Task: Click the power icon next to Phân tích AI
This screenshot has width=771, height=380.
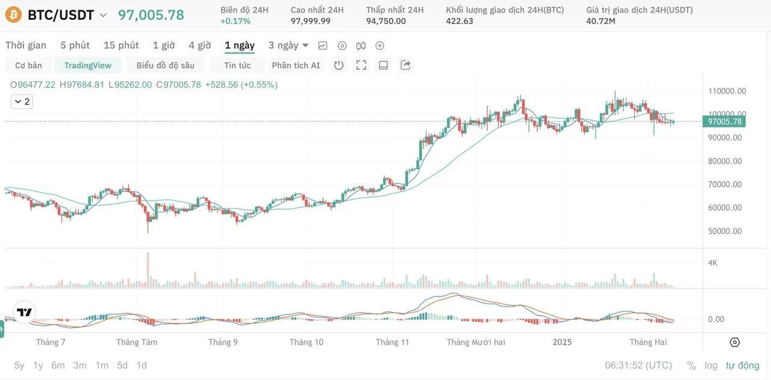Action: [x=339, y=65]
